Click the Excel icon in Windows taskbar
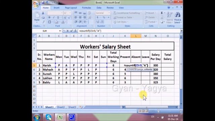215x121 pixels. coord(60,117)
